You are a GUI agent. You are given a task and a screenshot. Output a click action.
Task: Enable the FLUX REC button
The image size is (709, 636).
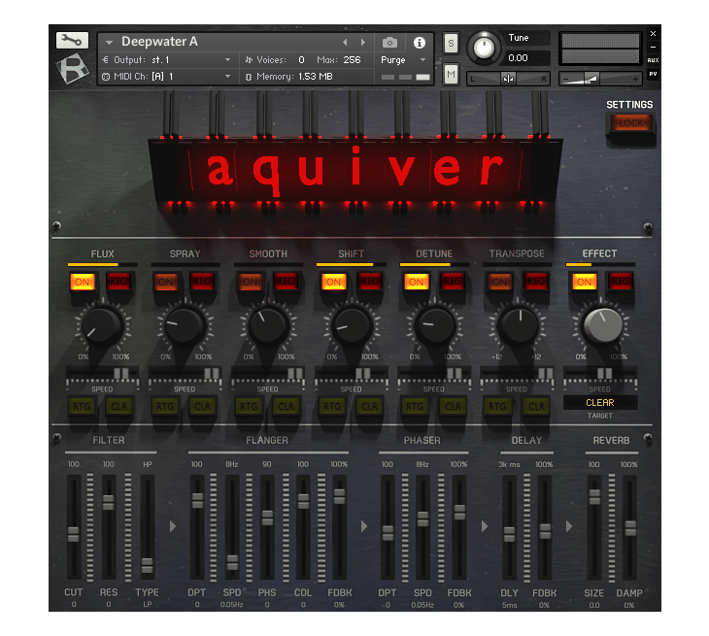(x=118, y=282)
